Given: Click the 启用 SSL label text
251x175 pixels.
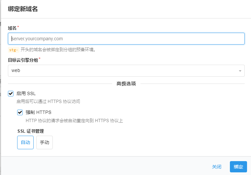Looking at the screenshot, I should click(x=26, y=94).
